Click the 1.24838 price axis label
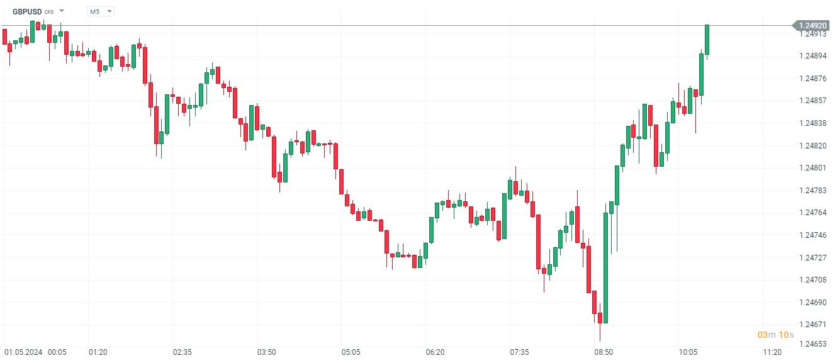Viewport: 837px width, 363px height. 812,123
